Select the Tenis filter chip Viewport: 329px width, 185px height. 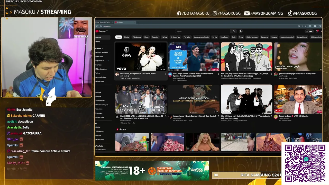(234, 37)
